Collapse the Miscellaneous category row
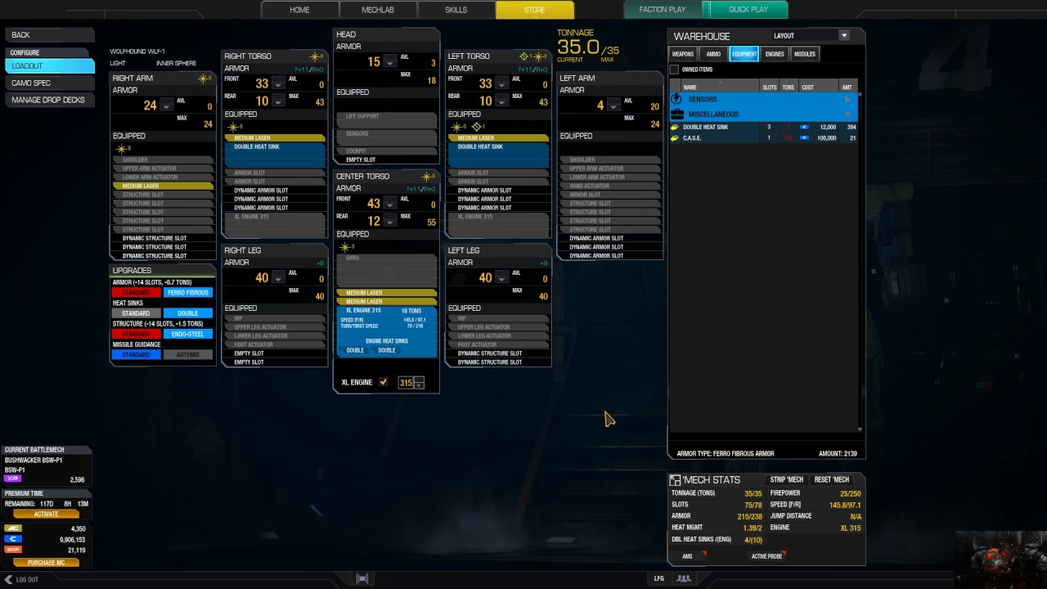 click(763, 114)
